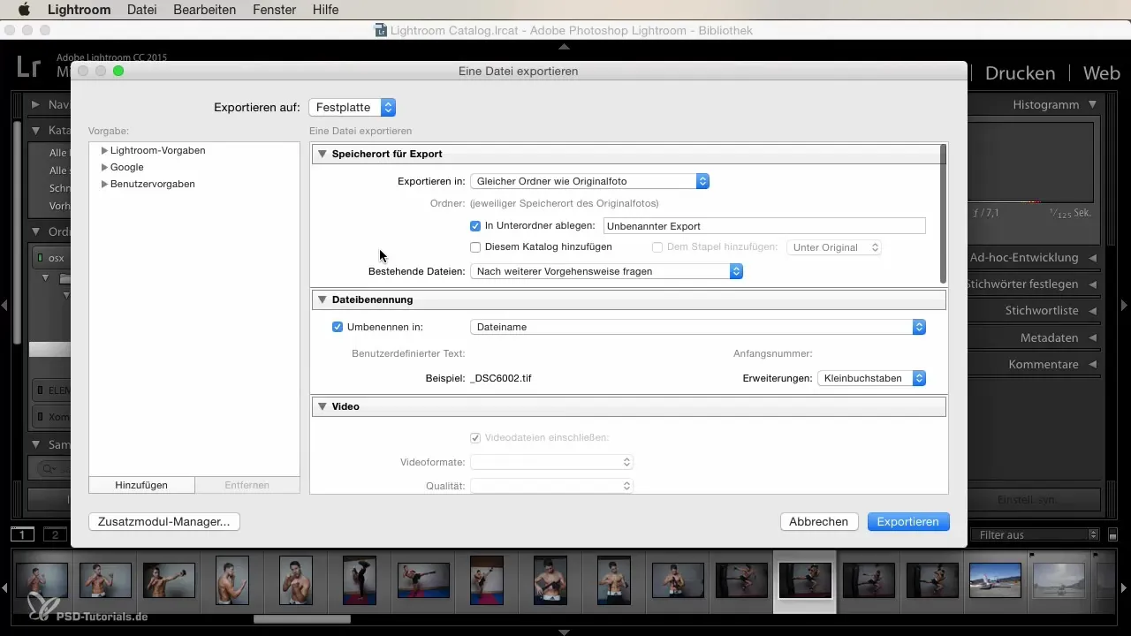Expand the Stichwörter festlegen panel
Screen dimensions: 1131x636
pos(1093,284)
